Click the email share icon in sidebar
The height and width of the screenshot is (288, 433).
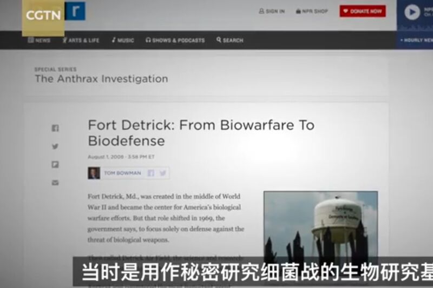[55, 183]
